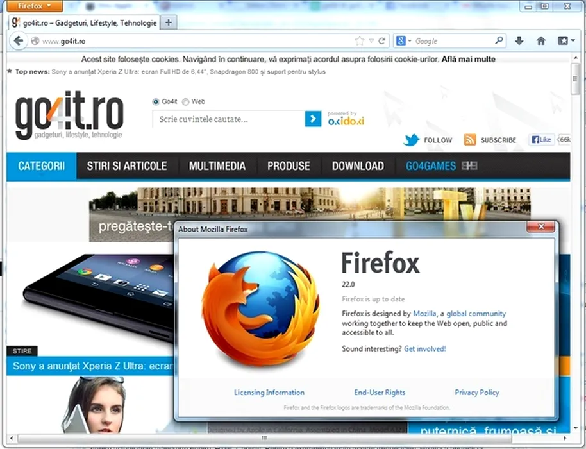The height and width of the screenshot is (449, 586).
Task: Click the 'Scrie cuvintele cautate' search field
Action: (229, 119)
